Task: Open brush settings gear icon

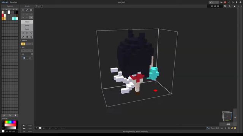Action: pos(31,10)
